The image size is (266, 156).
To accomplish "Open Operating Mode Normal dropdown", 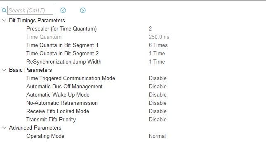I will pyautogui.click(x=157, y=136).
